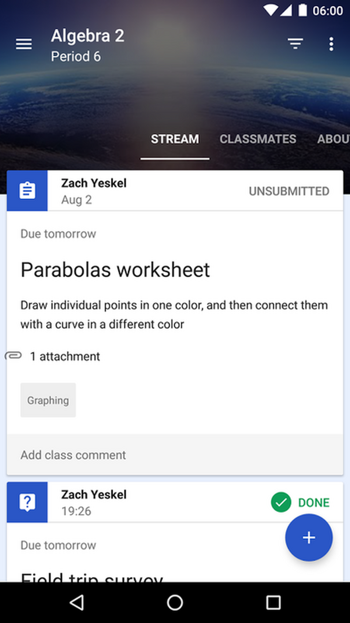The width and height of the screenshot is (350, 623).
Task: Tap the question post icon
Action: pos(27,503)
